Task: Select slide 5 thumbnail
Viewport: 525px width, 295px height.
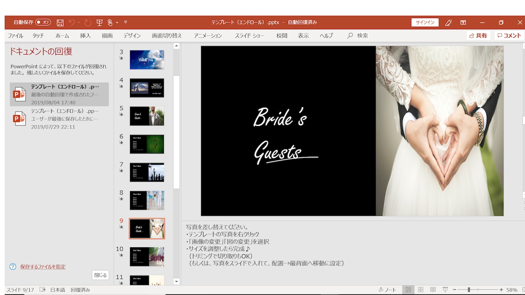Action: click(147, 116)
